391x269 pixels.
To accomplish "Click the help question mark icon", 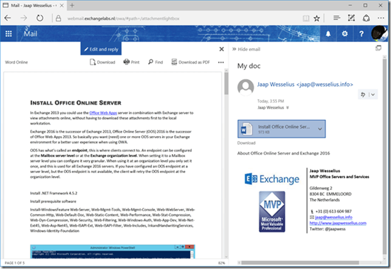I will point(360,34).
